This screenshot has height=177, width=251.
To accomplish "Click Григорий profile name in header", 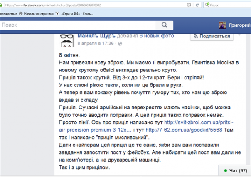I will (x=240, y=25).
